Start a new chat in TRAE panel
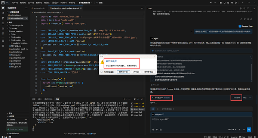258x138 pixels. point(240,8)
